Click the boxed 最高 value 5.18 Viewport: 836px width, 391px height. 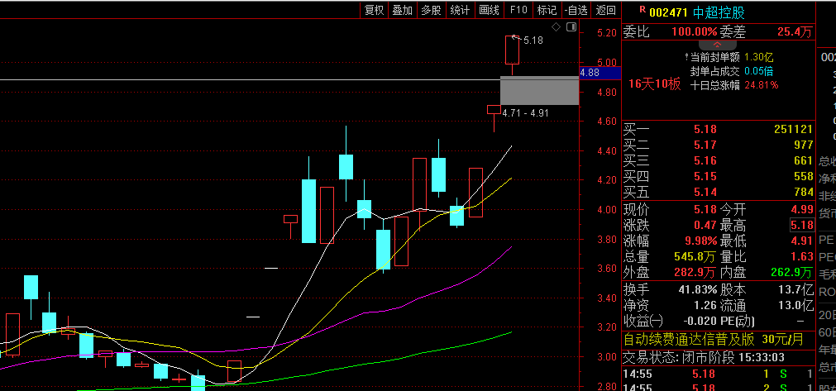click(802, 226)
